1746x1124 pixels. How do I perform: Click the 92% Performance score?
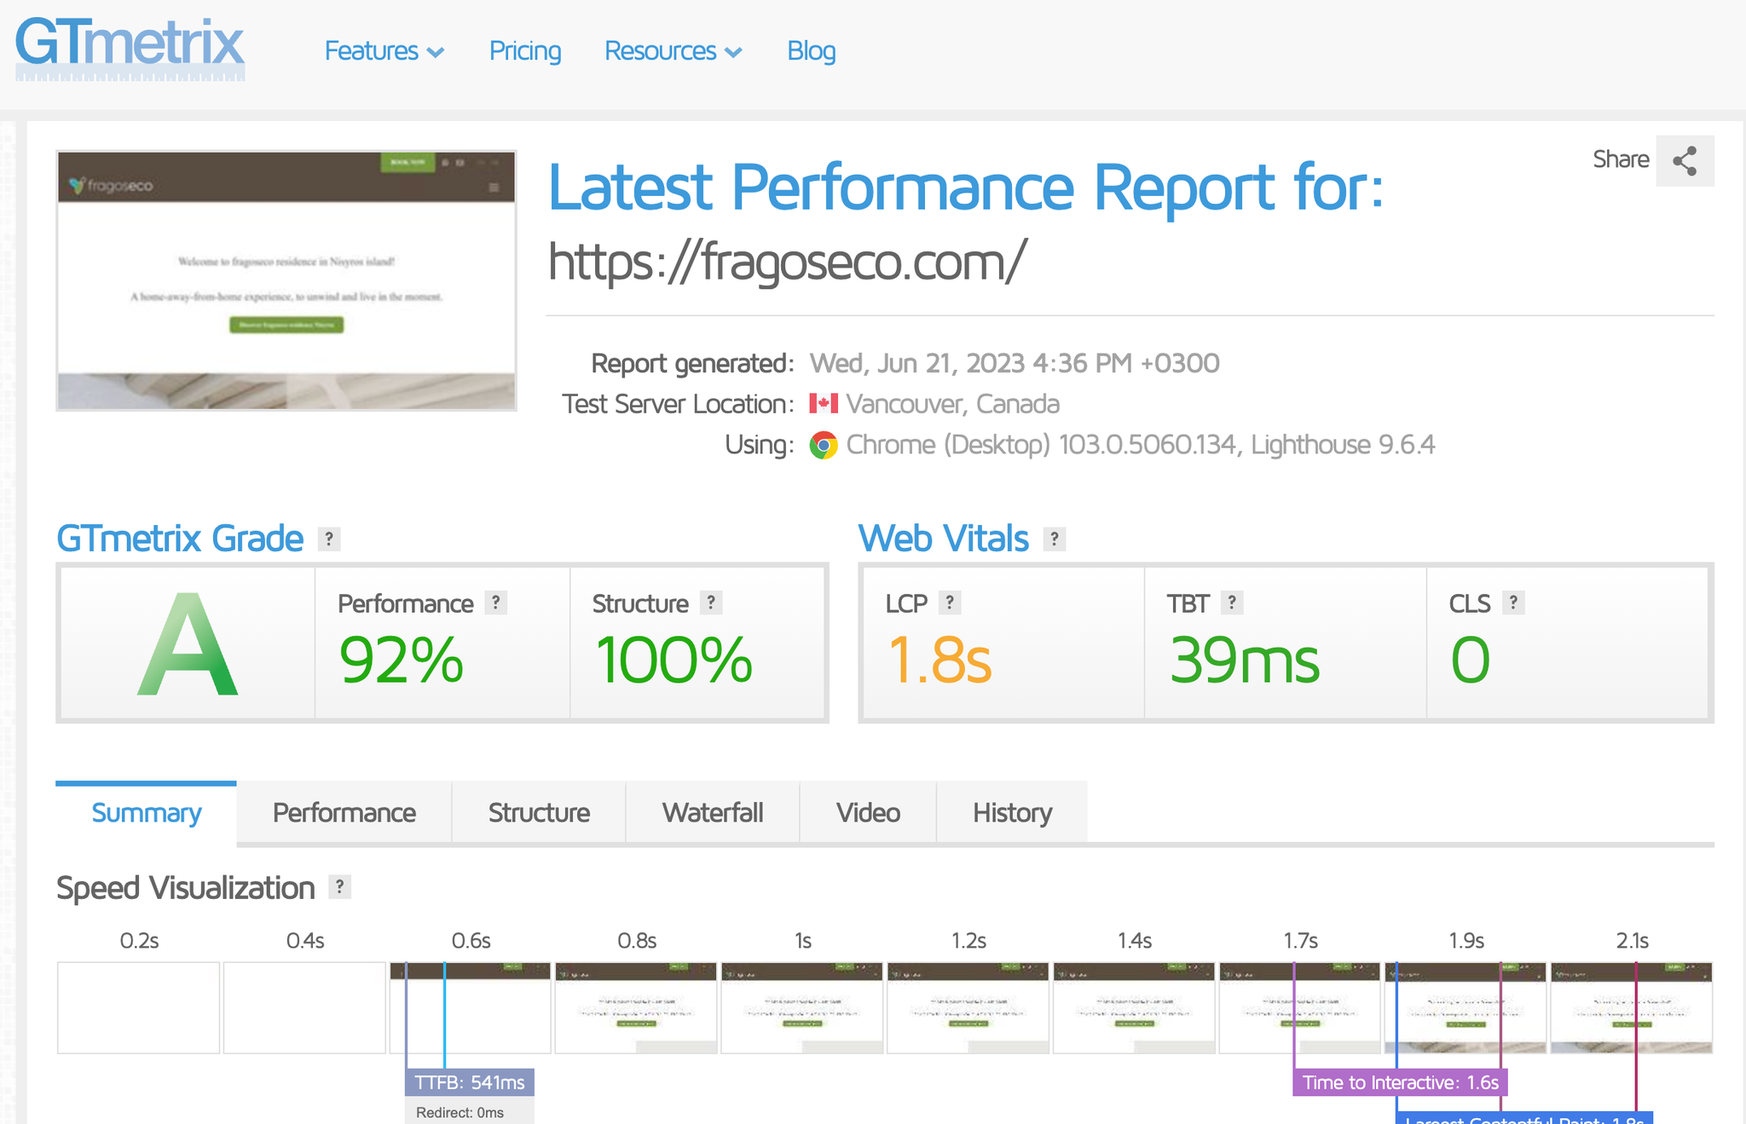(x=401, y=660)
